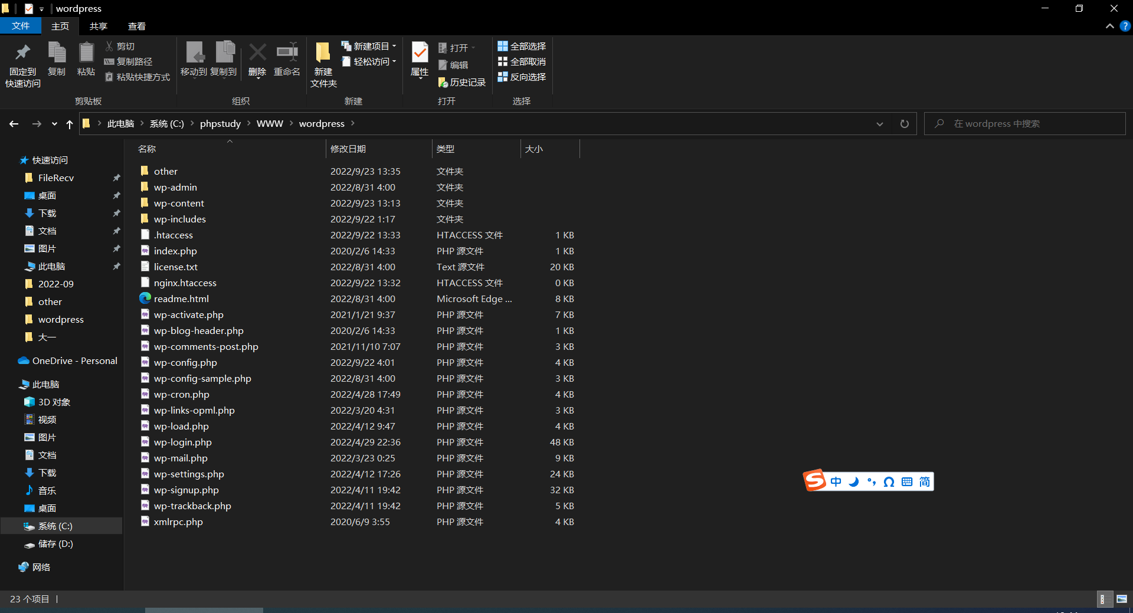Screen dimensions: 1133x613
Task: Switch to details view layout toggle
Action: pos(1103,599)
